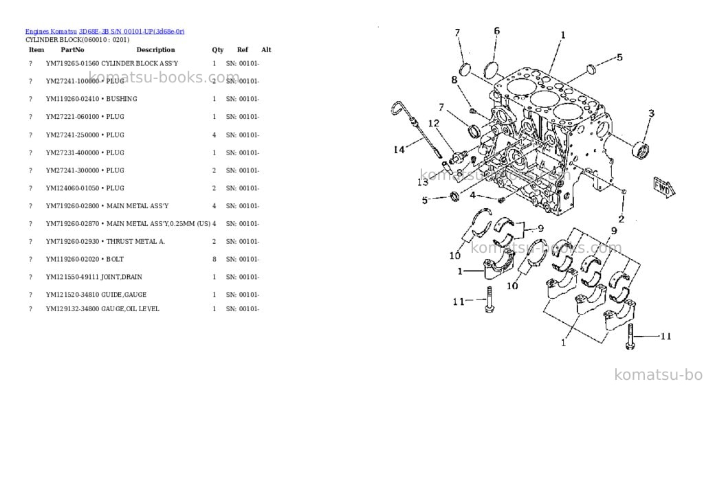
Task: Select part number YM27241-300000
Action: coord(72,170)
